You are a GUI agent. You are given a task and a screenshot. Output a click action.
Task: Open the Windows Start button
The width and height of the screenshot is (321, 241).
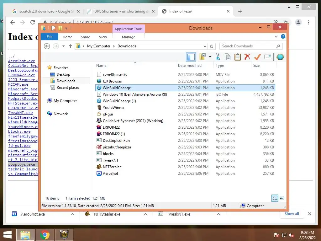coord(8,235)
